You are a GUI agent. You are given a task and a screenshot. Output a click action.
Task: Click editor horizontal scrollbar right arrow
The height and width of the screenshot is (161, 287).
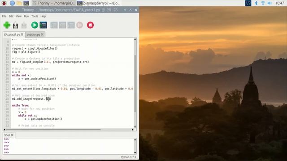click(133, 130)
